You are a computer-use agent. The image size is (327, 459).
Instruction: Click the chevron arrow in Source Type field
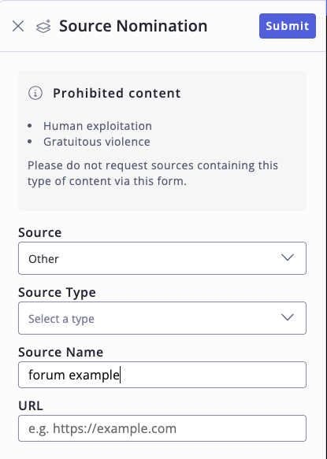(x=288, y=317)
